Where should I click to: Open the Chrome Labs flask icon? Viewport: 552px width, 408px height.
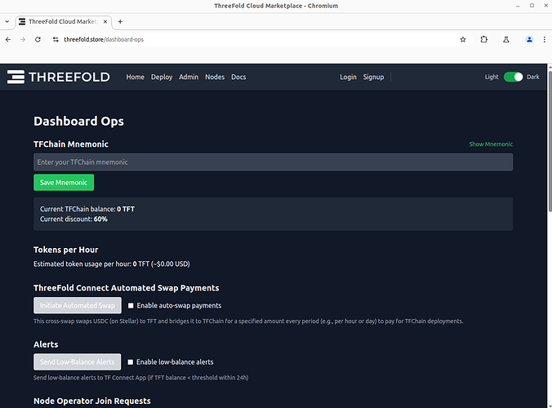[506, 39]
